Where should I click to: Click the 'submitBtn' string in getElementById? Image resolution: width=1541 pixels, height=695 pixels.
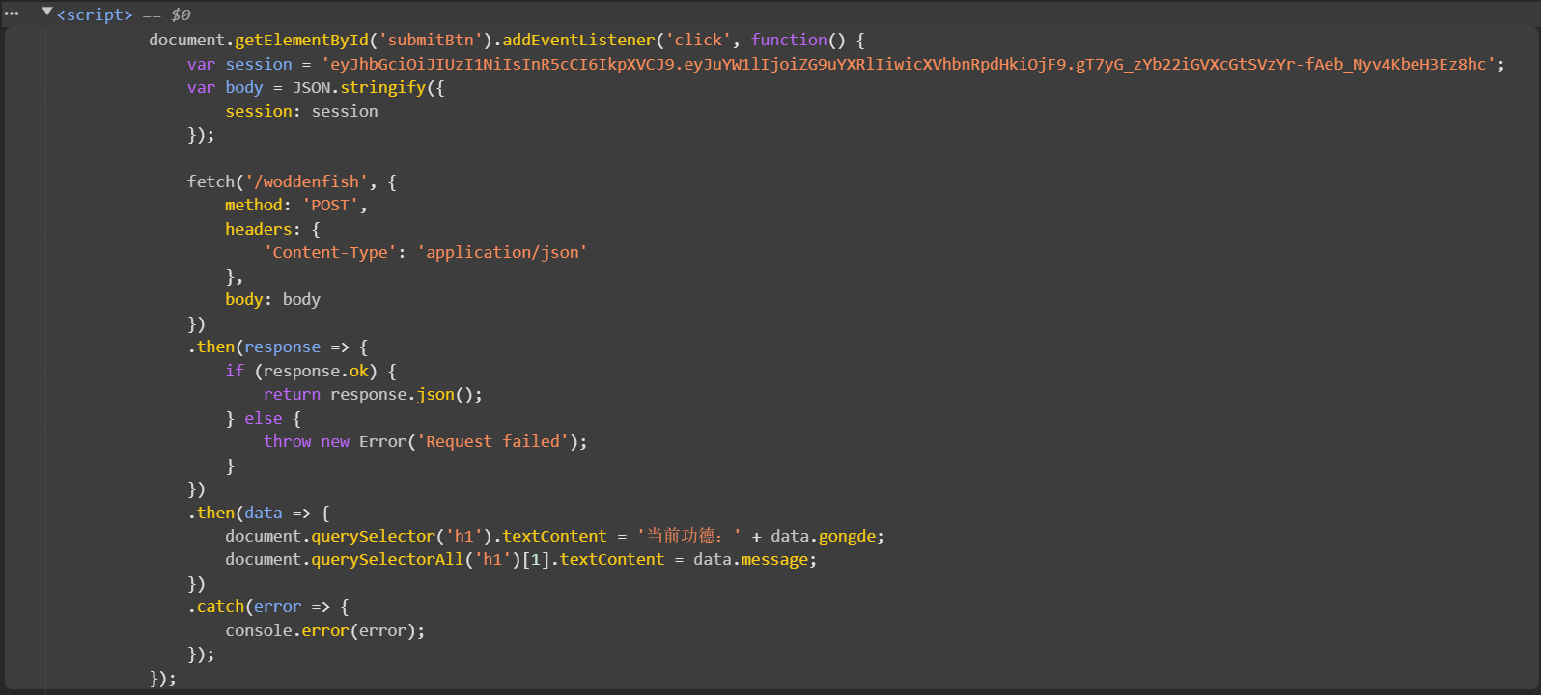tap(431, 40)
